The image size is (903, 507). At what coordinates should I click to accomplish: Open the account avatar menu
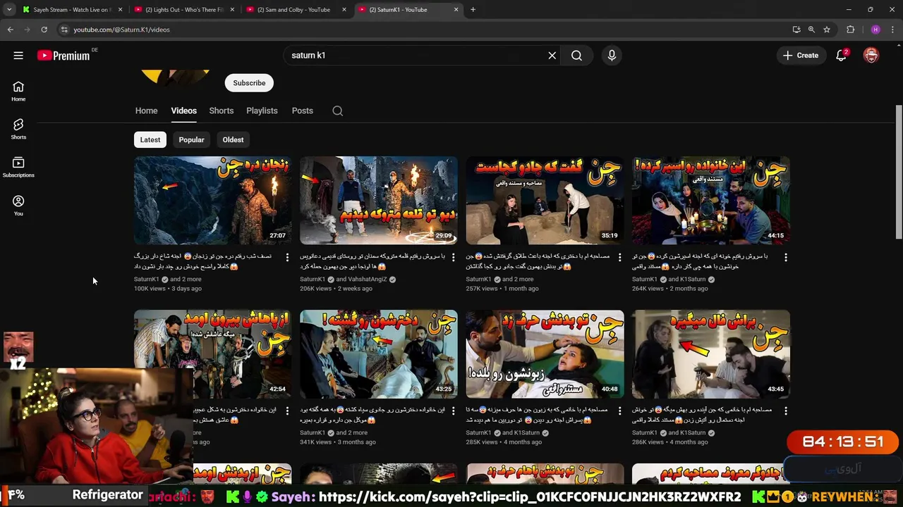click(x=871, y=56)
